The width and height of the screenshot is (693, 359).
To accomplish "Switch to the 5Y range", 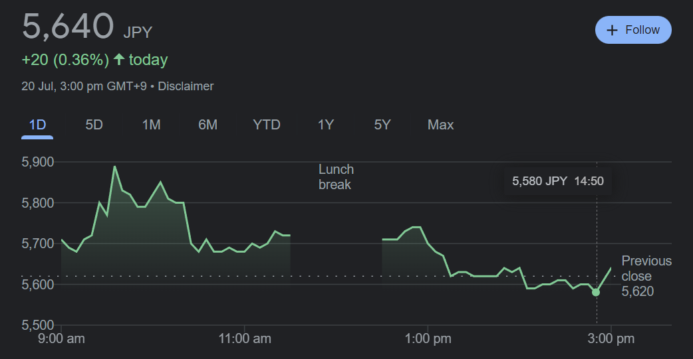I will (382, 125).
